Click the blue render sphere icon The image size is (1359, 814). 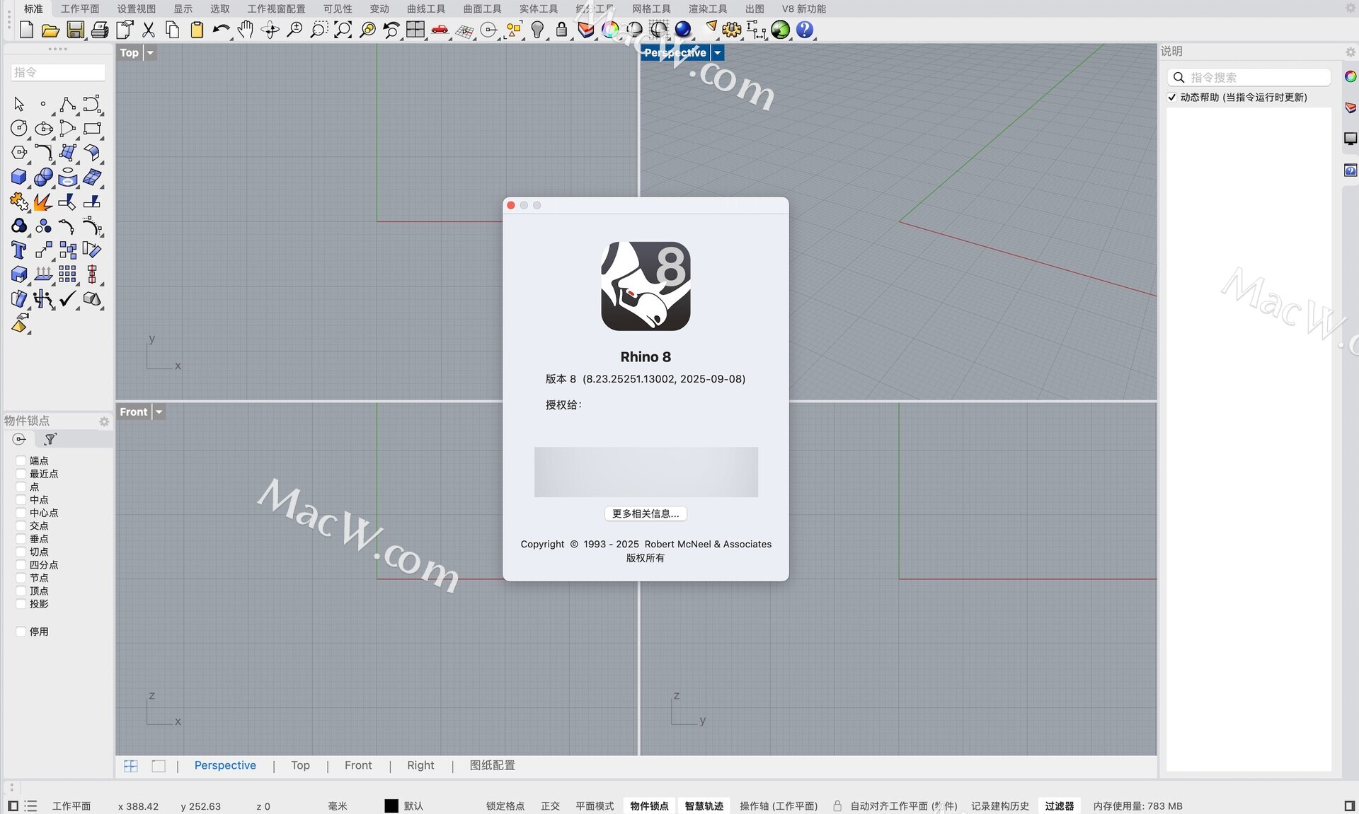tap(683, 30)
